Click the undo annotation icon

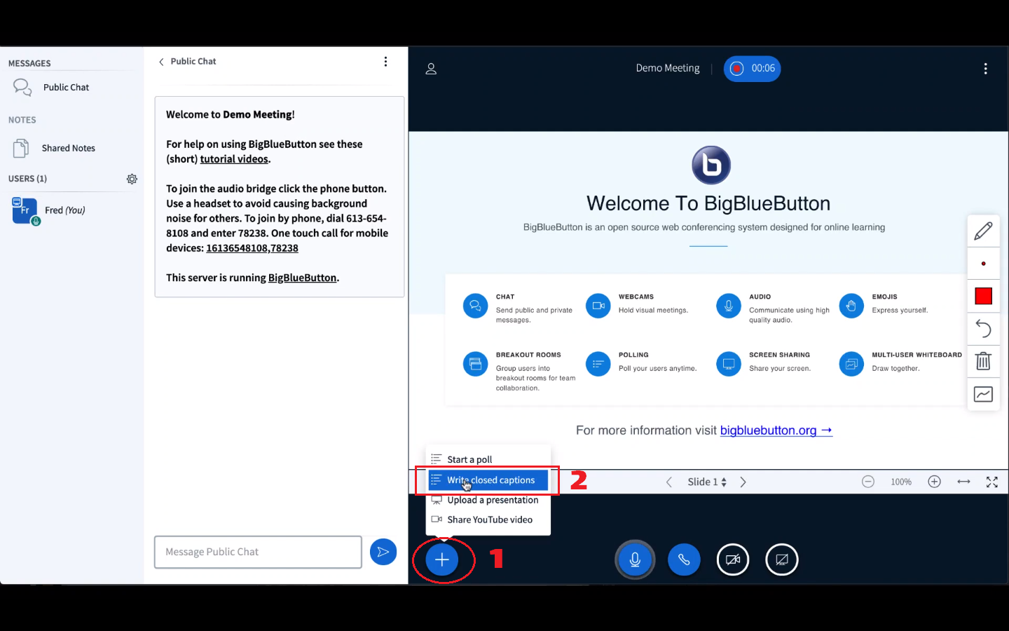point(983,328)
